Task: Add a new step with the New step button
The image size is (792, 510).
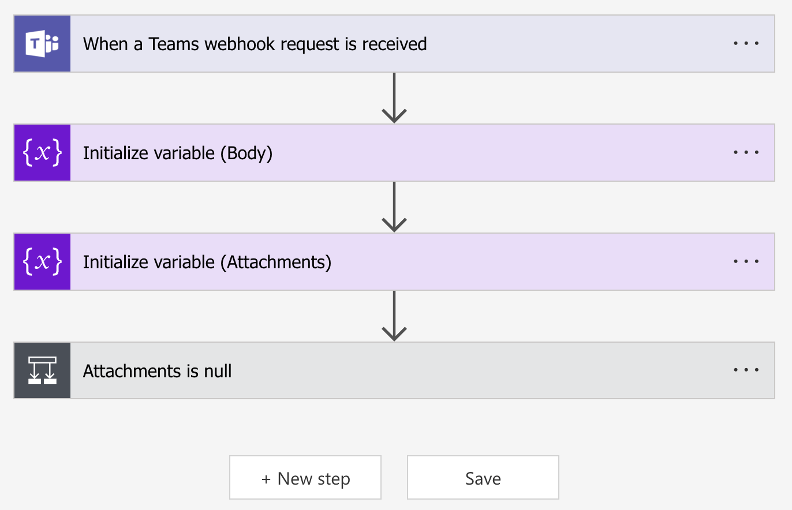Action: 305,478
